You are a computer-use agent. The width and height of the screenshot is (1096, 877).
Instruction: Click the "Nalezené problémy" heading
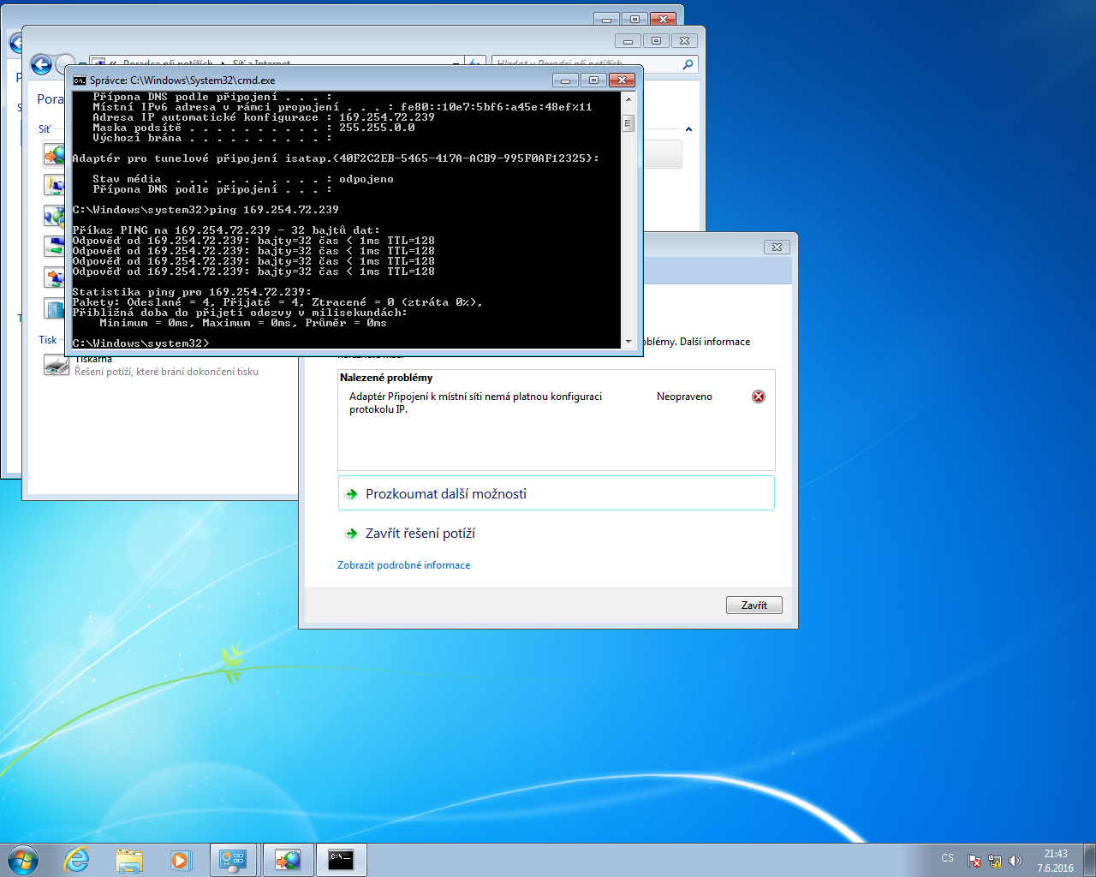tap(386, 378)
